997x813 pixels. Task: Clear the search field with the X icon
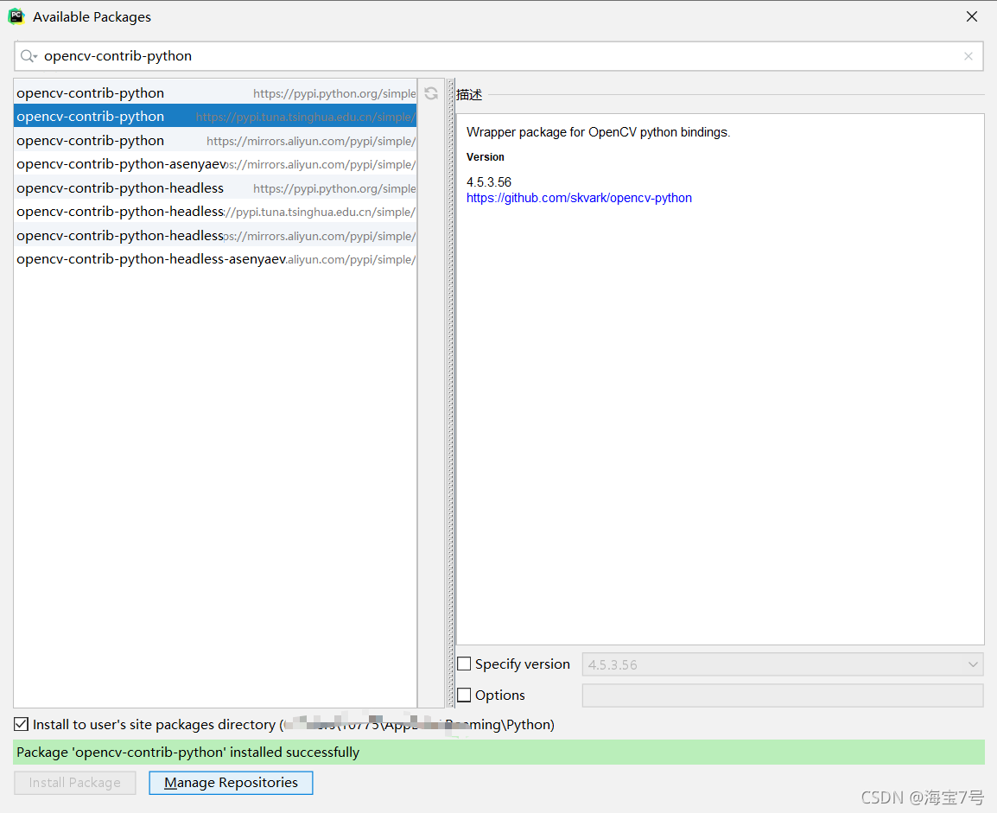coord(968,56)
